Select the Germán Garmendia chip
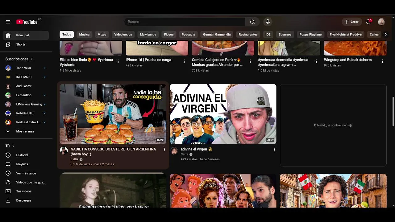This screenshot has height=222, width=395. (x=217, y=35)
